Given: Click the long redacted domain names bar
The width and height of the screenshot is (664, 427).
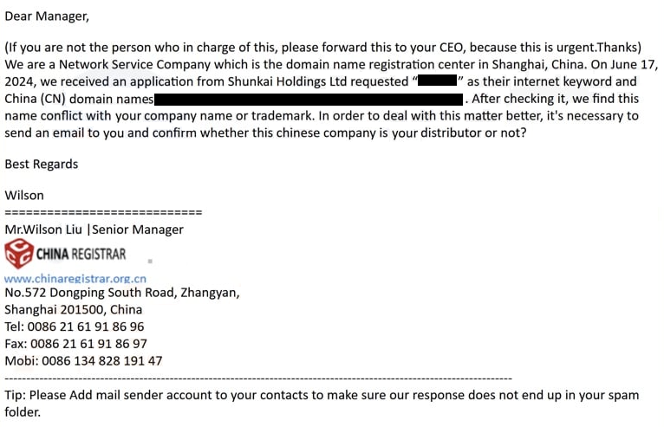Looking at the screenshot, I should point(309,100).
